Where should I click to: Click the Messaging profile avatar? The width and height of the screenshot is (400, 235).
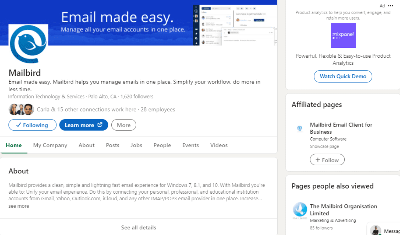[x=376, y=230]
